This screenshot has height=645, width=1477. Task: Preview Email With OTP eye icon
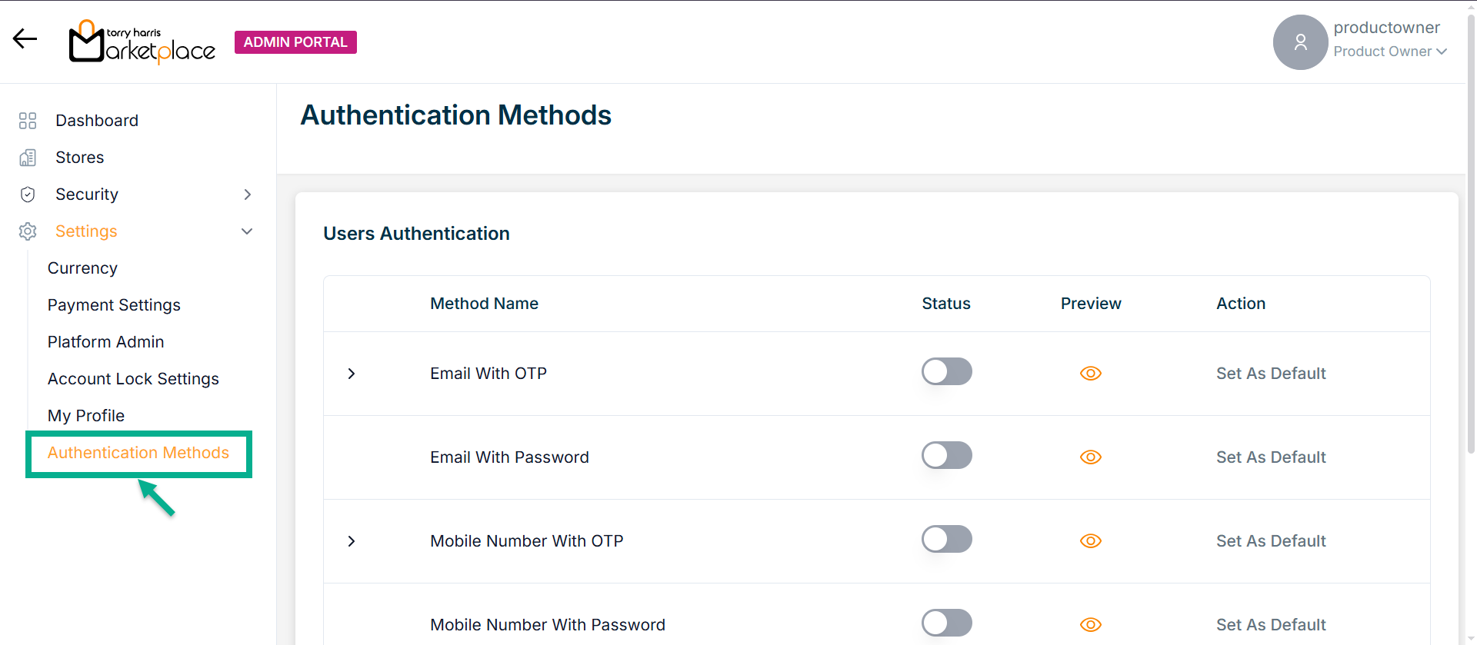click(1090, 374)
